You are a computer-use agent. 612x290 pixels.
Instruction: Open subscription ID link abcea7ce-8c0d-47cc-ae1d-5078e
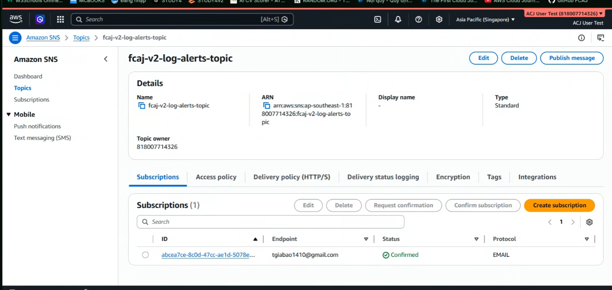(208, 255)
